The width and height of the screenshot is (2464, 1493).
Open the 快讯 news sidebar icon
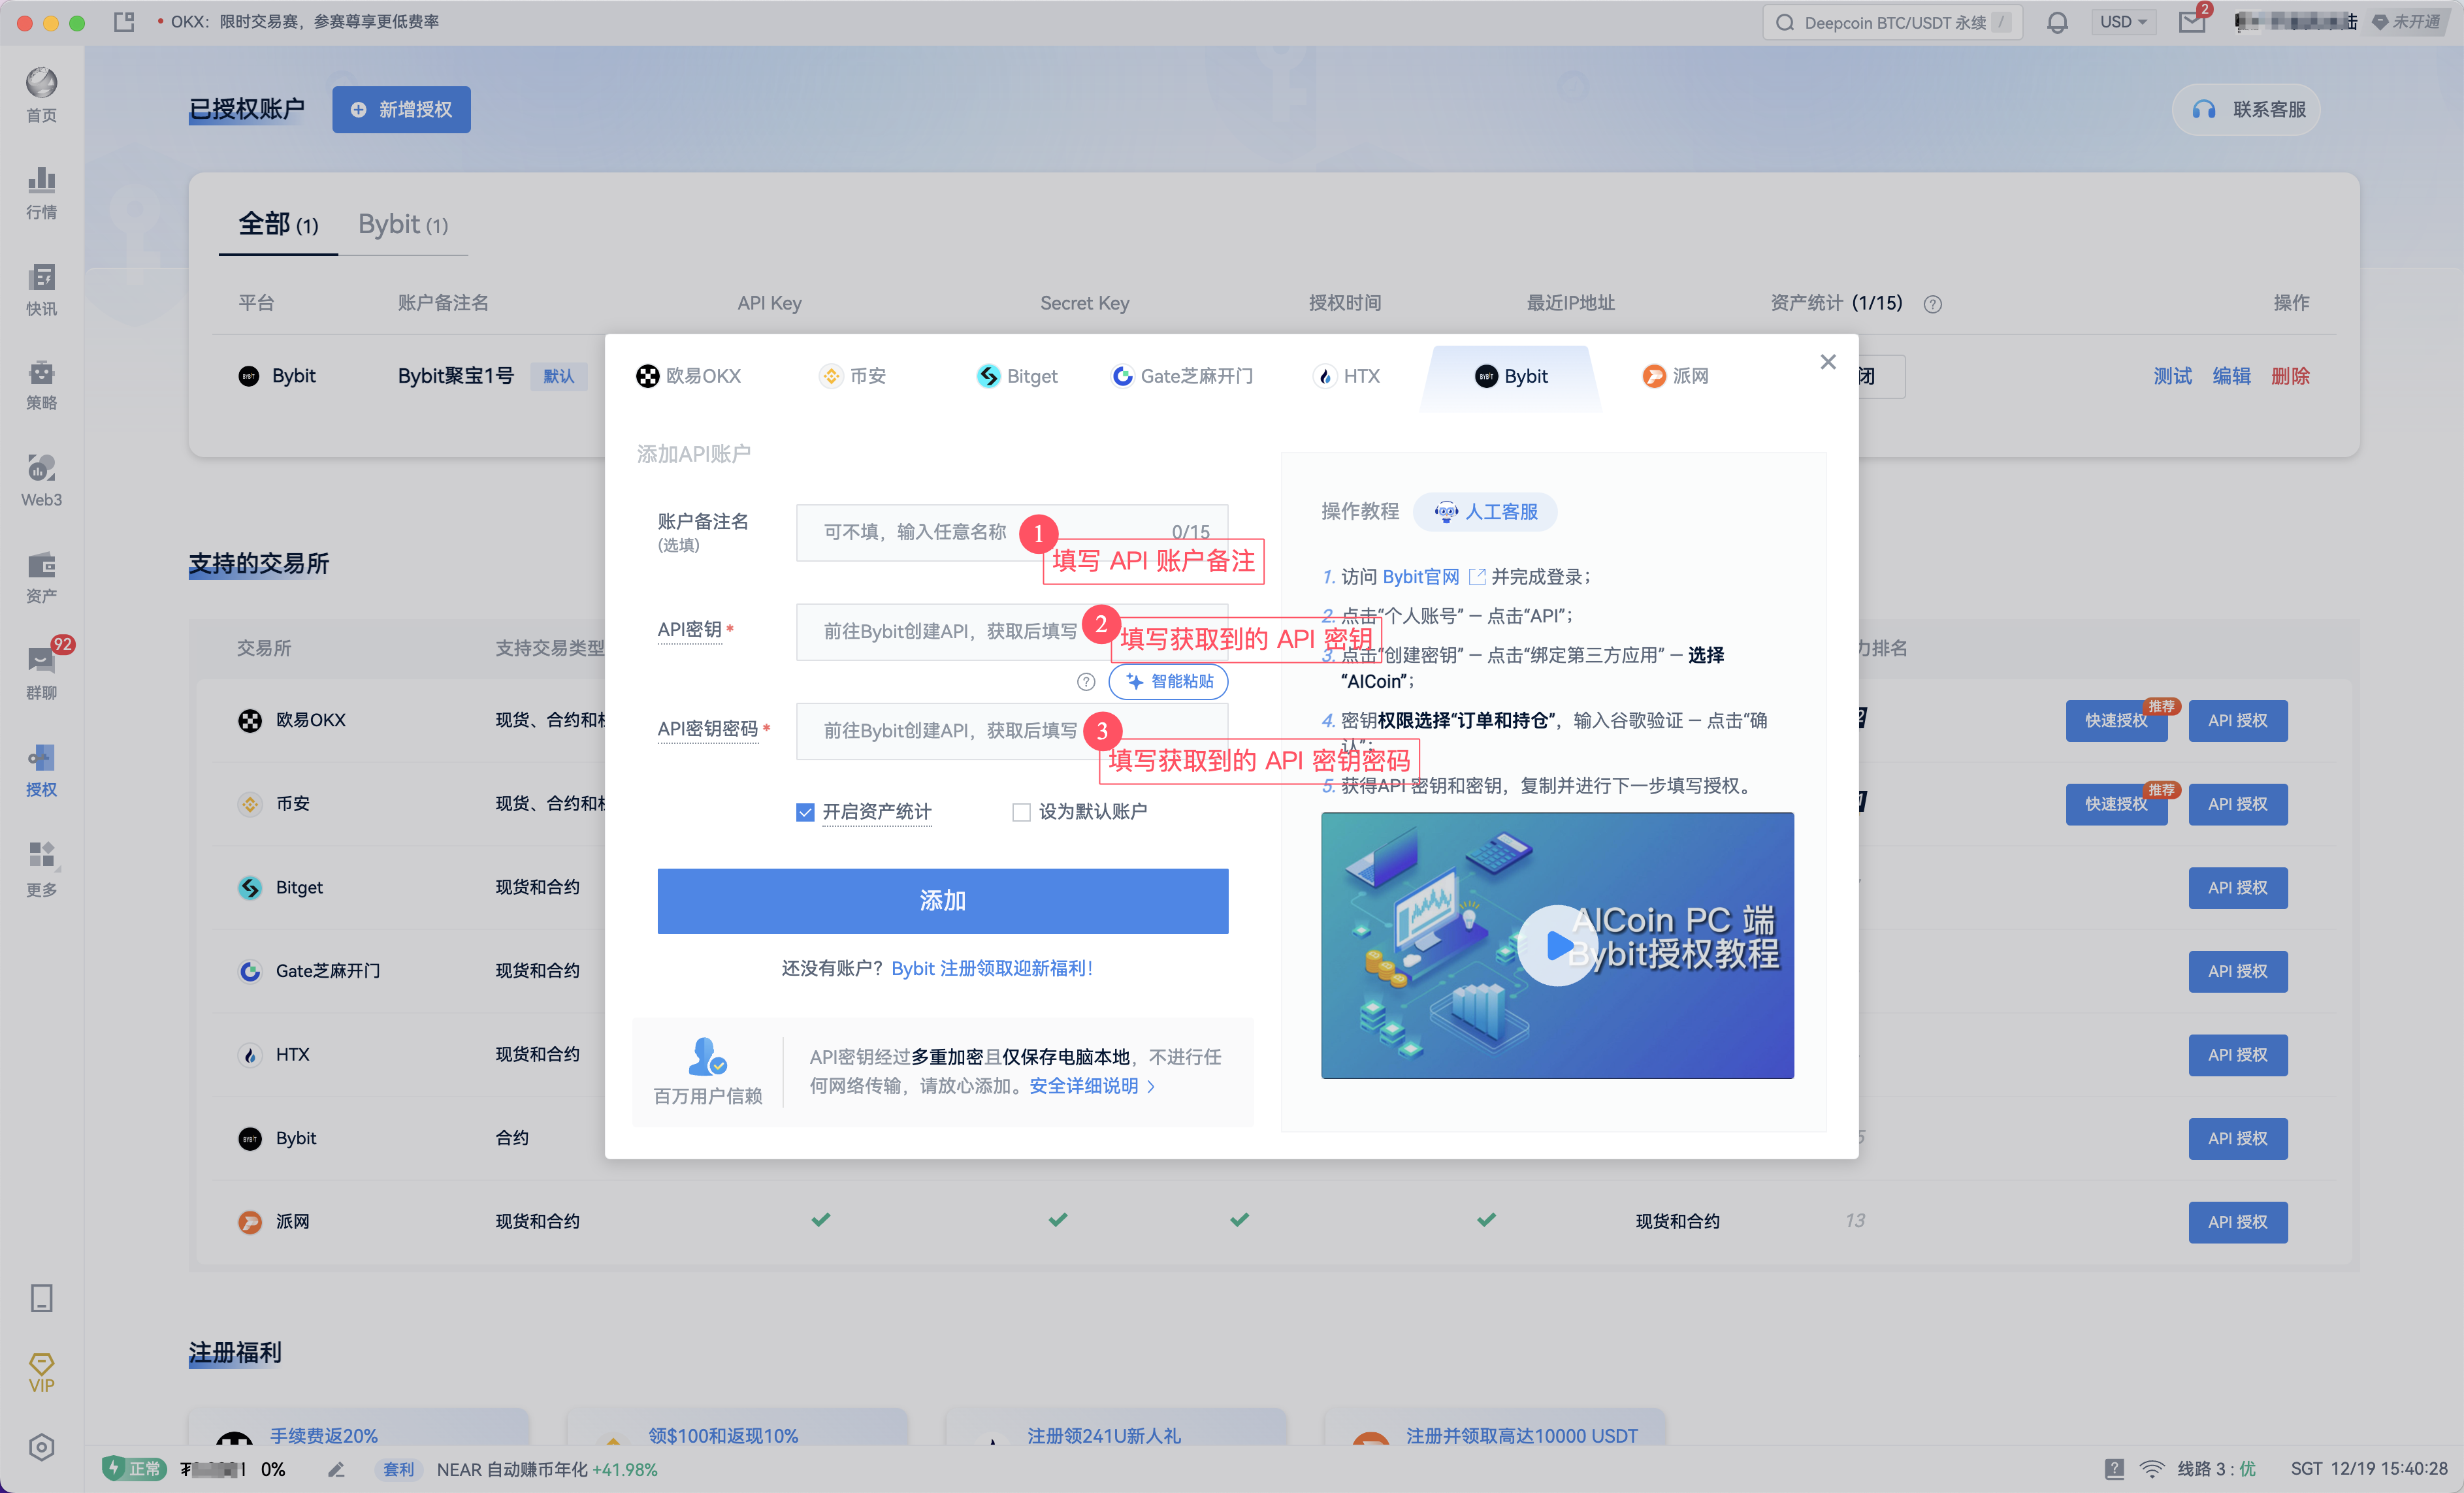tap(41, 289)
